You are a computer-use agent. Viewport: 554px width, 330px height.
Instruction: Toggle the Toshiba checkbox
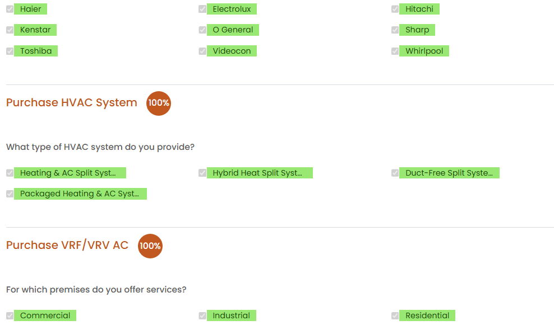click(x=10, y=51)
